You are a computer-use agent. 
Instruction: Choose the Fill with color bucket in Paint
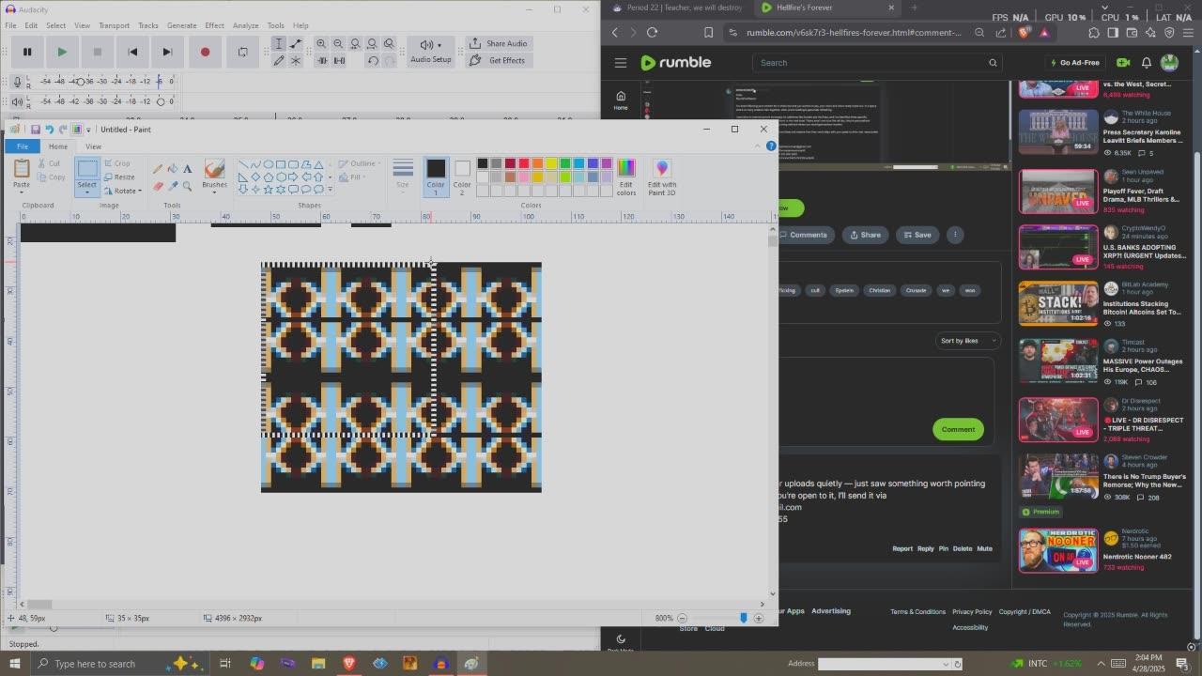(x=173, y=169)
